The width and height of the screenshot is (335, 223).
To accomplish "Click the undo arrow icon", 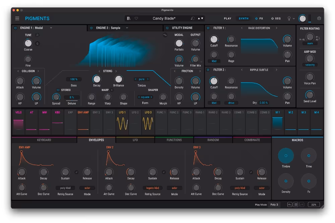I will (290, 205).
